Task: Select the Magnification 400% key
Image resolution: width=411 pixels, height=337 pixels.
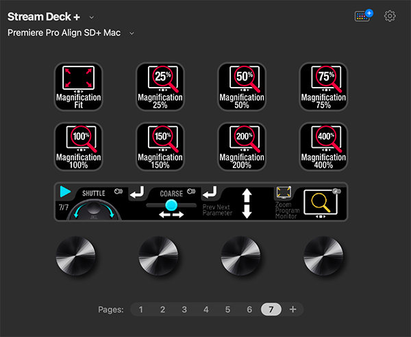Action: (x=323, y=147)
